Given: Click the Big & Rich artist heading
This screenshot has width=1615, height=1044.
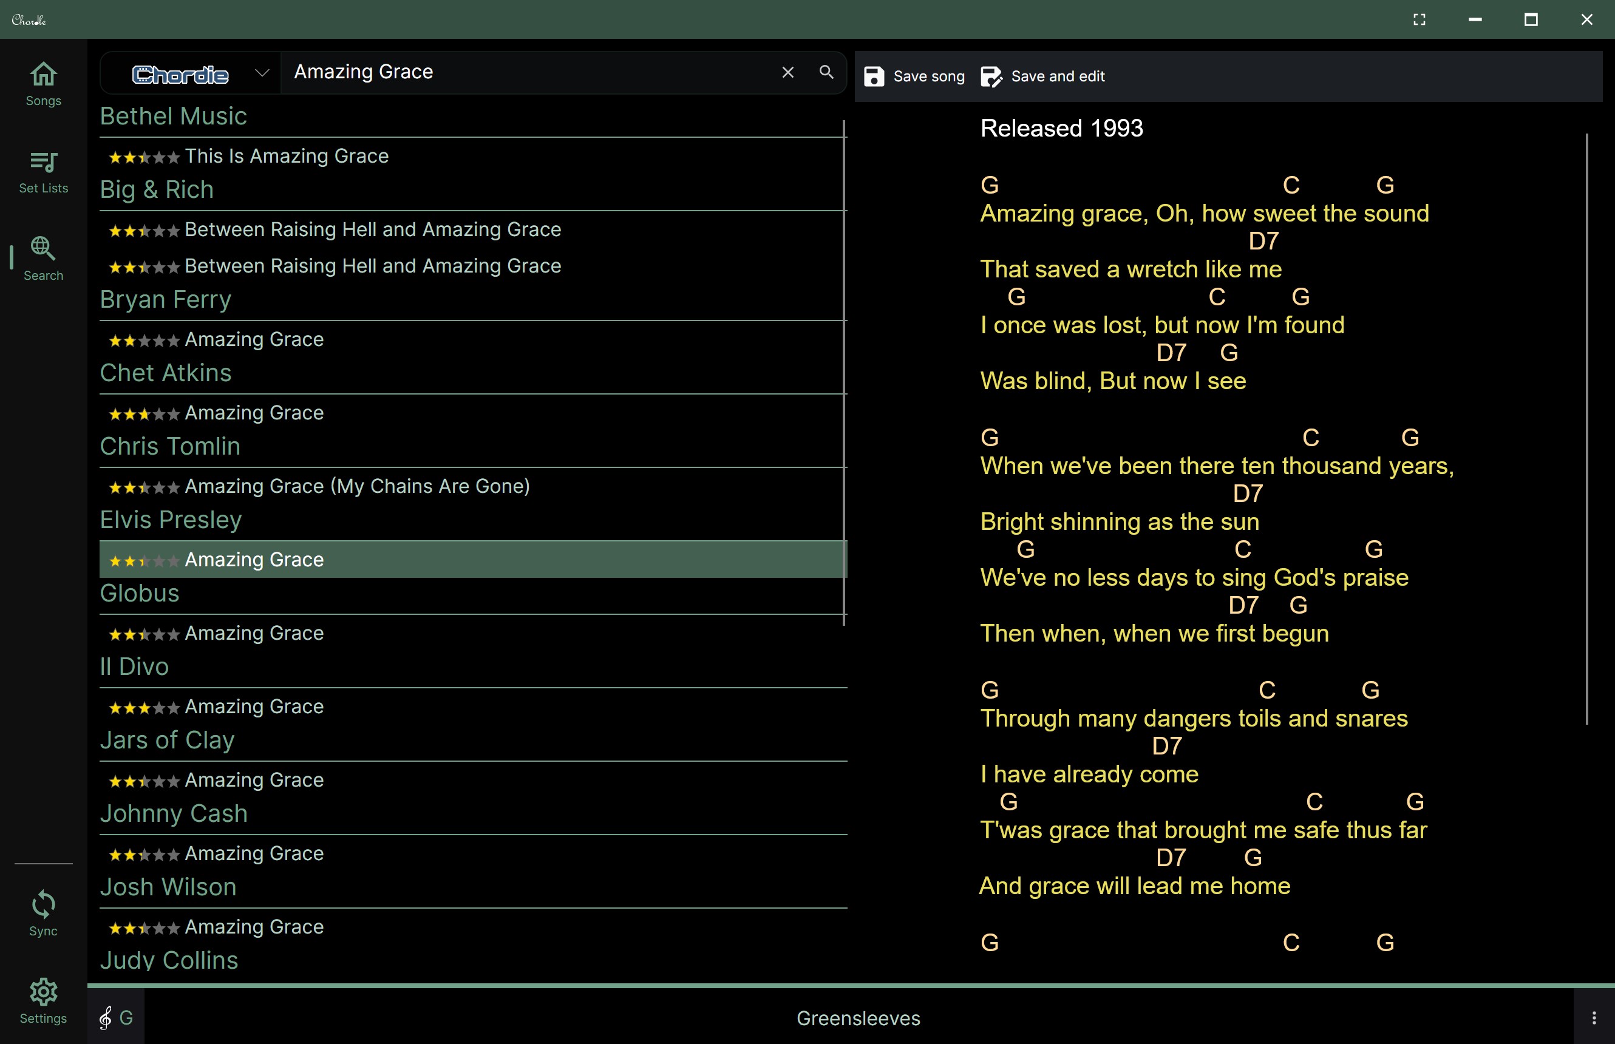Looking at the screenshot, I should (157, 190).
